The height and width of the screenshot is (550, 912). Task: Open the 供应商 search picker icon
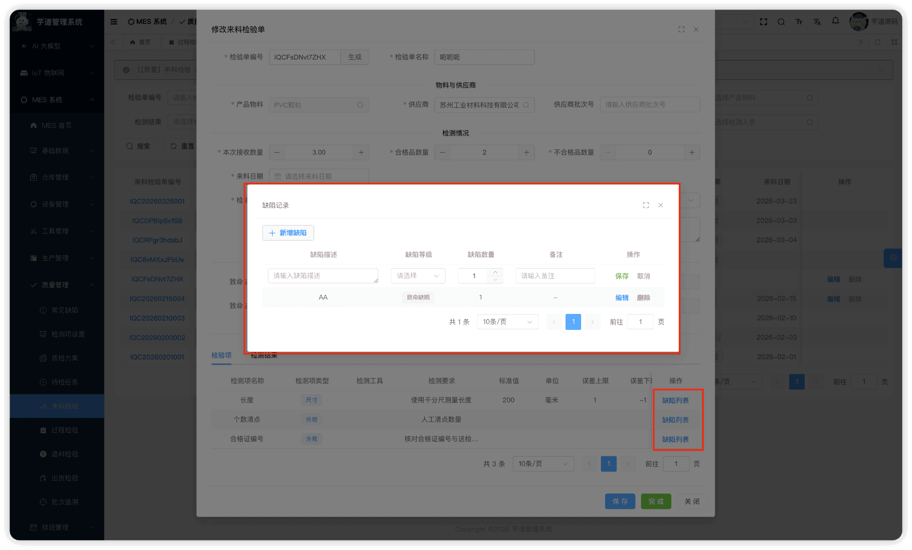[x=526, y=104]
